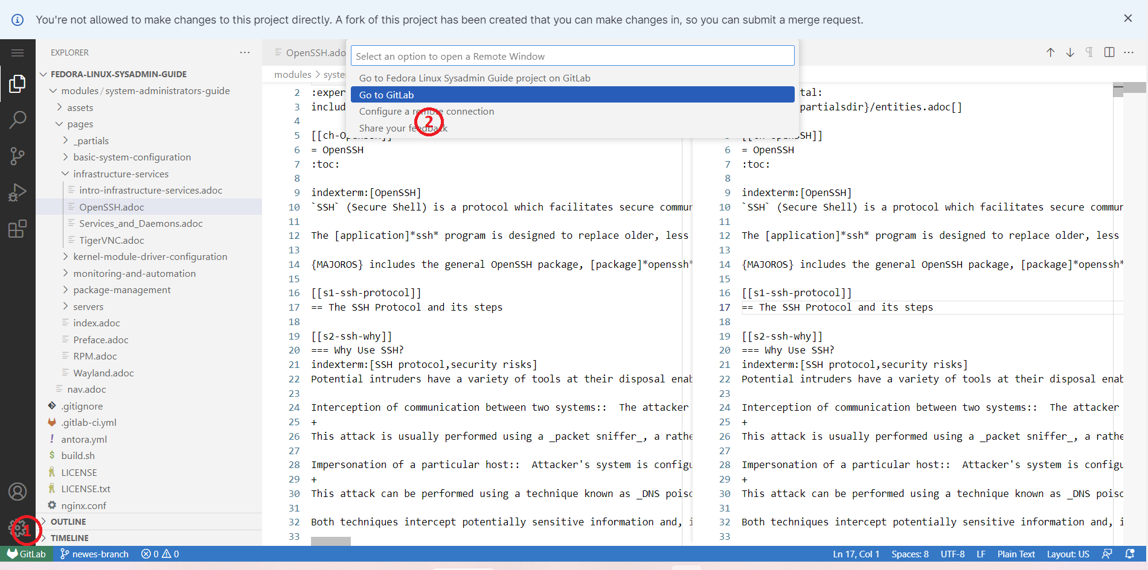Go to next change arrow
This screenshot has height=570, width=1148.
coord(1070,52)
